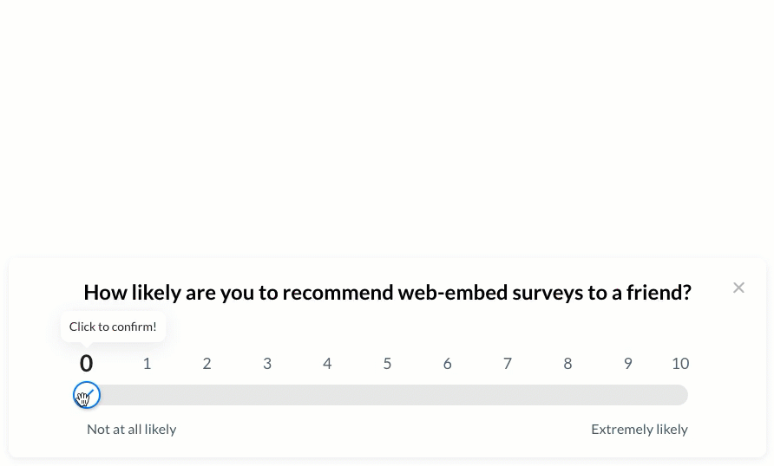Choose rating number 7
The width and height of the screenshot is (774, 466).
pyautogui.click(x=508, y=364)
